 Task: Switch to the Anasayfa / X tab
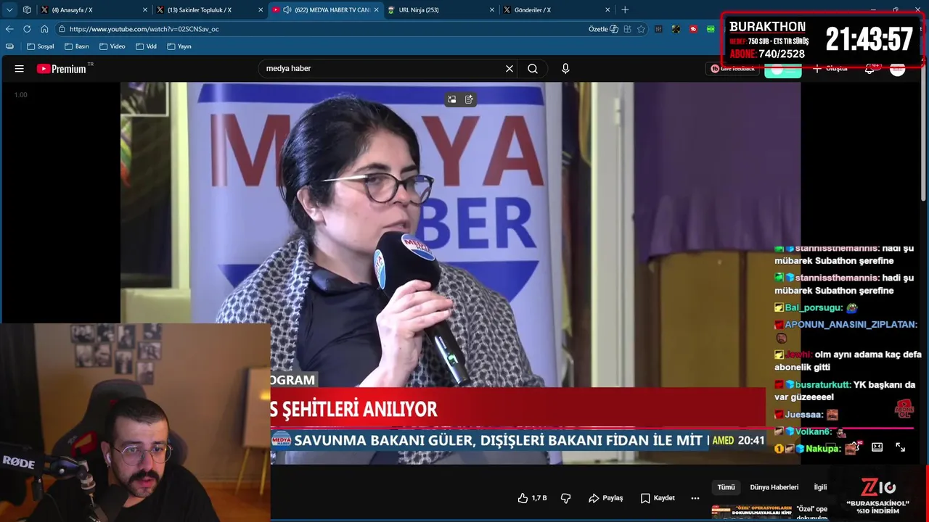coord(87,10)
